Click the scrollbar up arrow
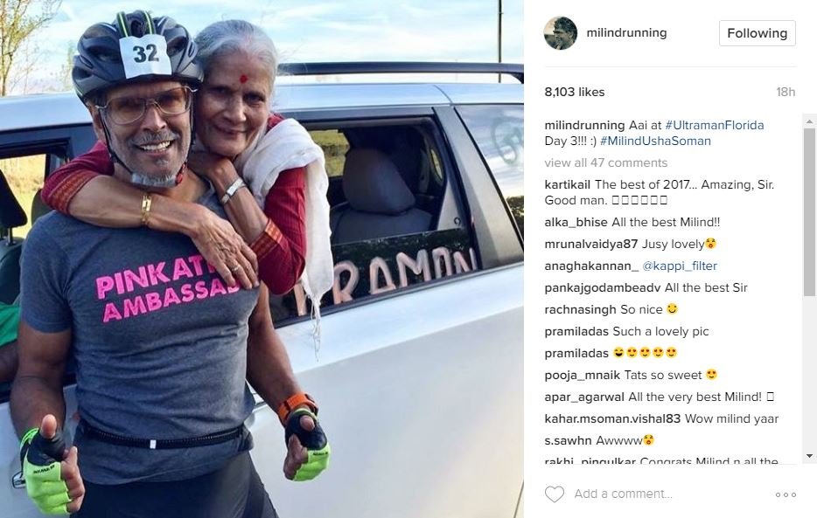This screenshot has width=817, height=518. click(x=809, y=121)
